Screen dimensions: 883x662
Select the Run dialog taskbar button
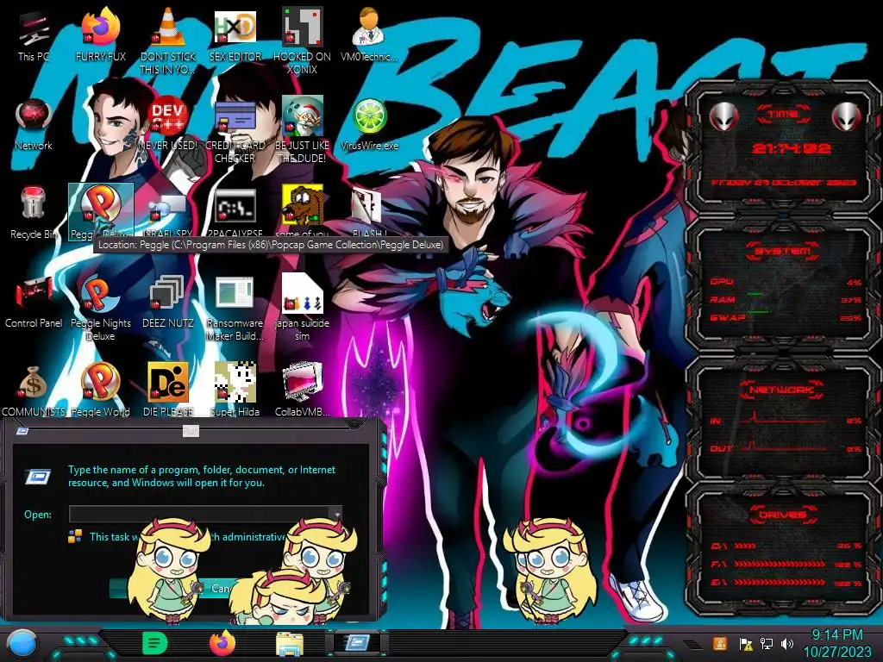[x=356, y=642]
